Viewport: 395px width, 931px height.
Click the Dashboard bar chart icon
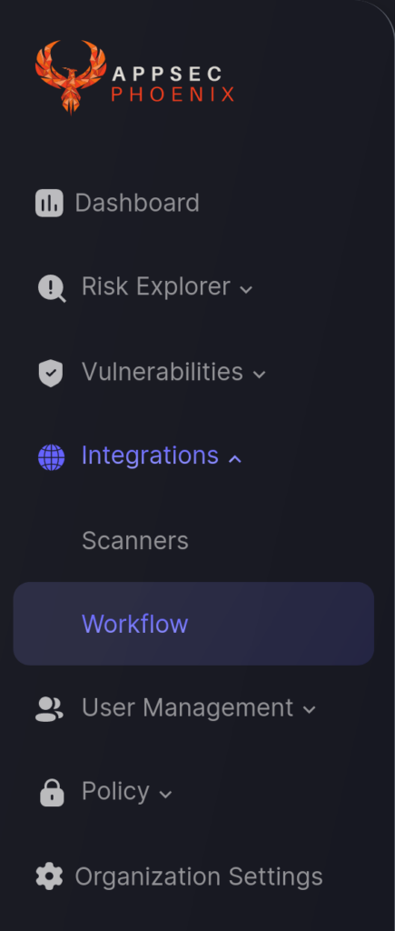point(49,203)
